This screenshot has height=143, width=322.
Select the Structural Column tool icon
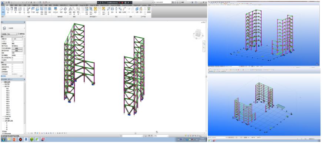[x=24, y=10]
